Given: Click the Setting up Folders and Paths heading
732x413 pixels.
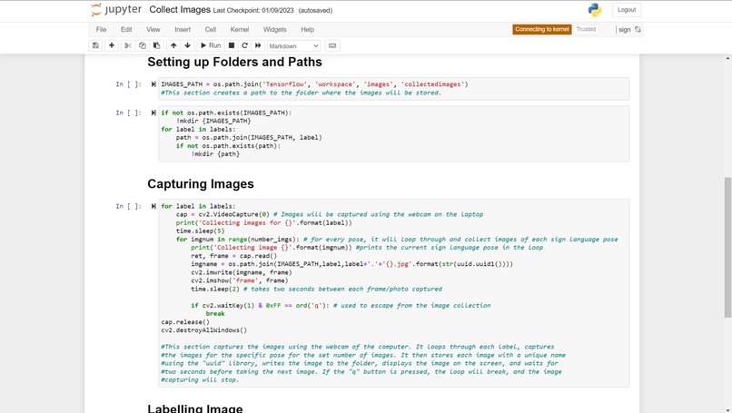Looking at the screenshot, I should click(x=235, y=62).
